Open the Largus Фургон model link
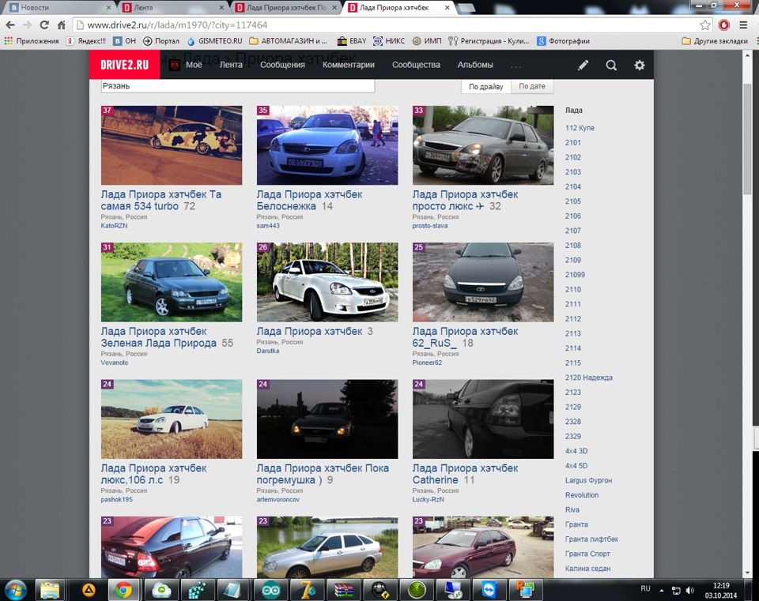Viewport: 759px width, 601px height. [x=588, y=481]
